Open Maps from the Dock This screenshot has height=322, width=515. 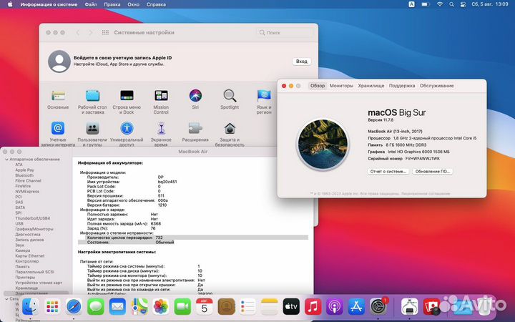click(x=139, y=307)
